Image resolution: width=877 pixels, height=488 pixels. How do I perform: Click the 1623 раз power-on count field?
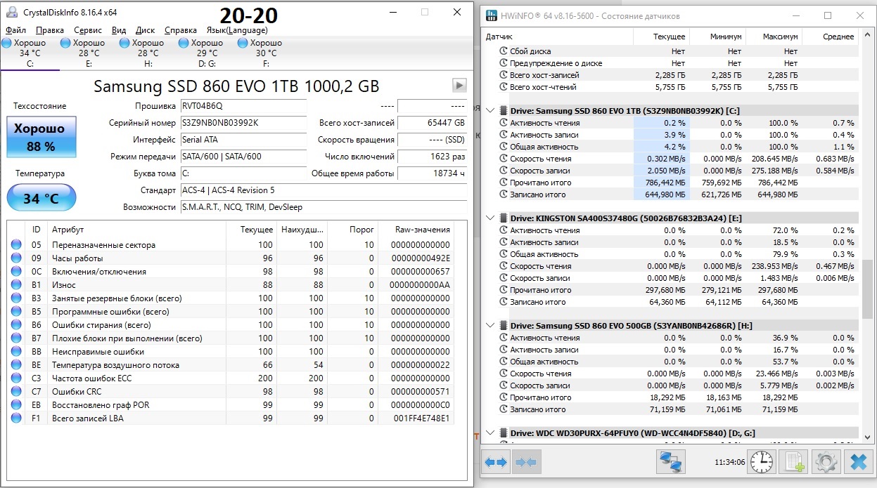(x=432, y=157)
